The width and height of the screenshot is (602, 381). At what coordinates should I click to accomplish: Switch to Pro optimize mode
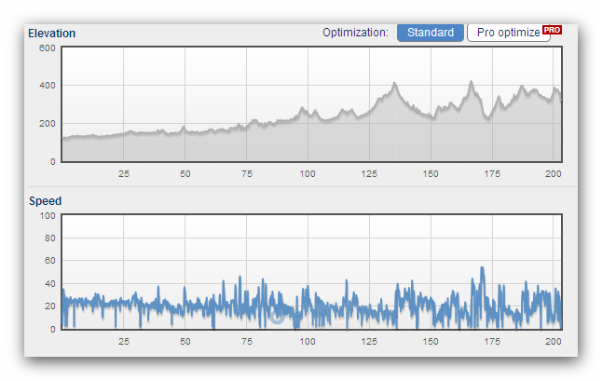tap(507, 33)
